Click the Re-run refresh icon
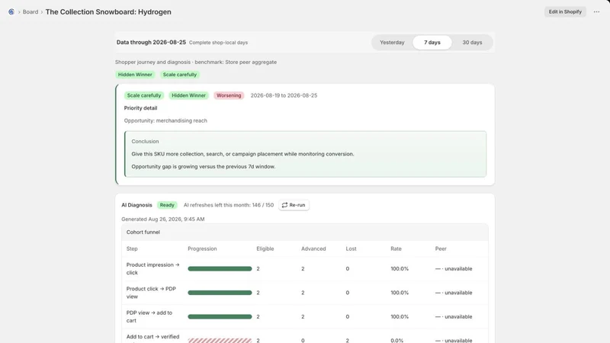The height and width of the screenshot is (343, 610). (284, 205)
